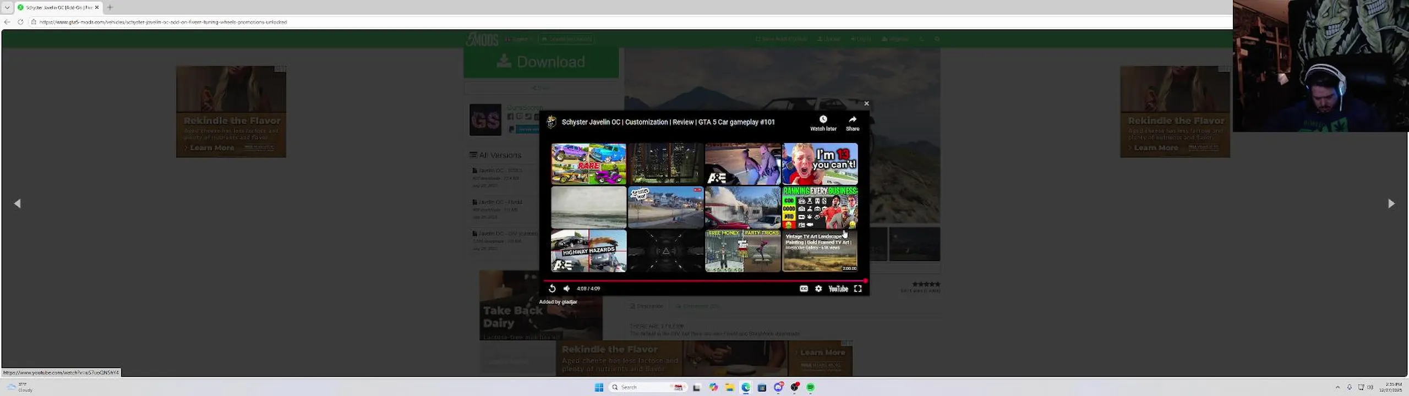Open the OBS Studio taskbar icon

click(795, 387)
